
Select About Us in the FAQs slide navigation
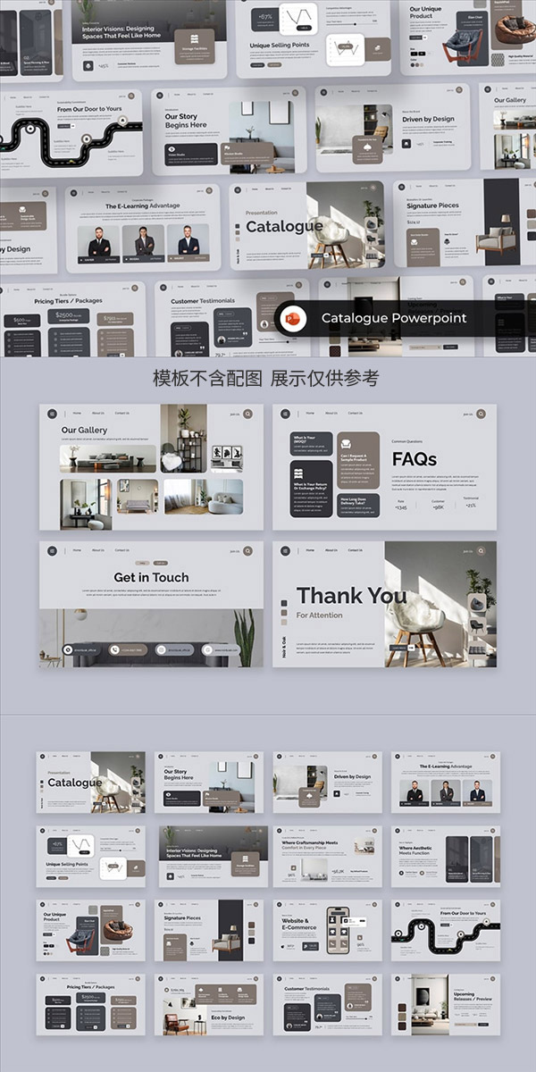[331, 414]
